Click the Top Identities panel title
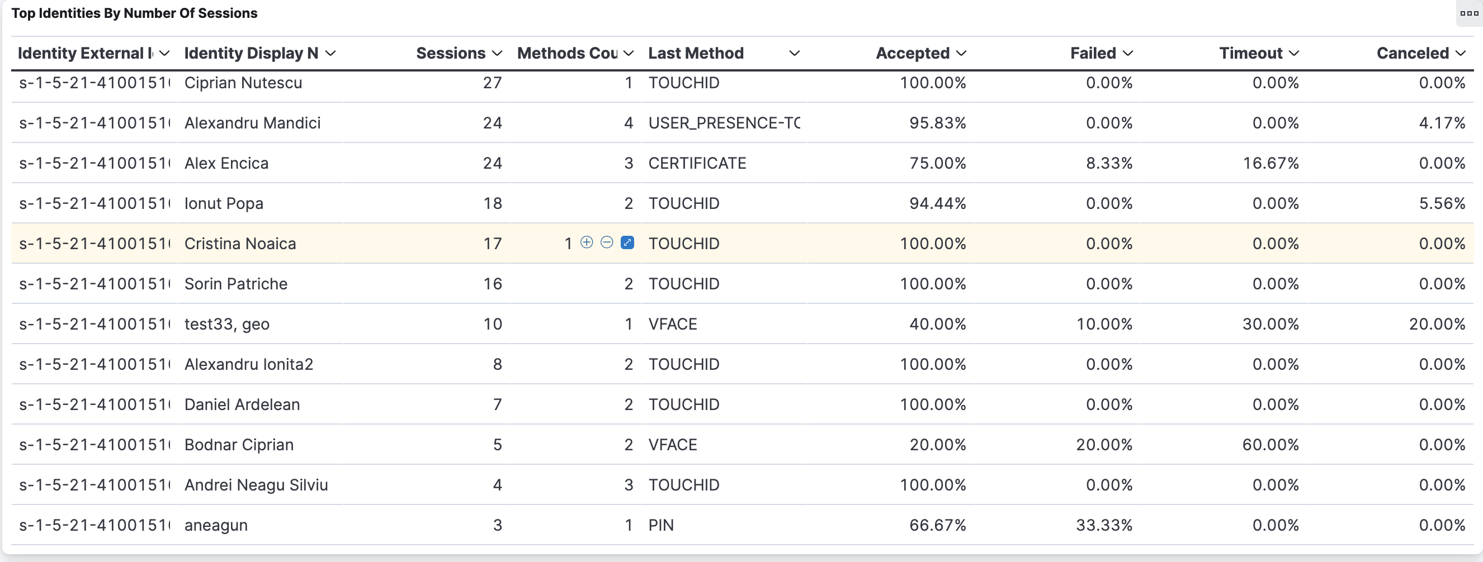Image resolution: width=1483 pixels, height=562 pixels. click(134, 13)
